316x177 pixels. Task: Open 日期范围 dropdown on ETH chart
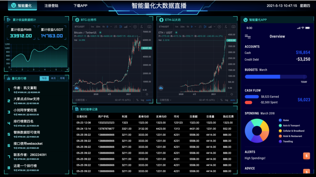(x=165, y=100)
